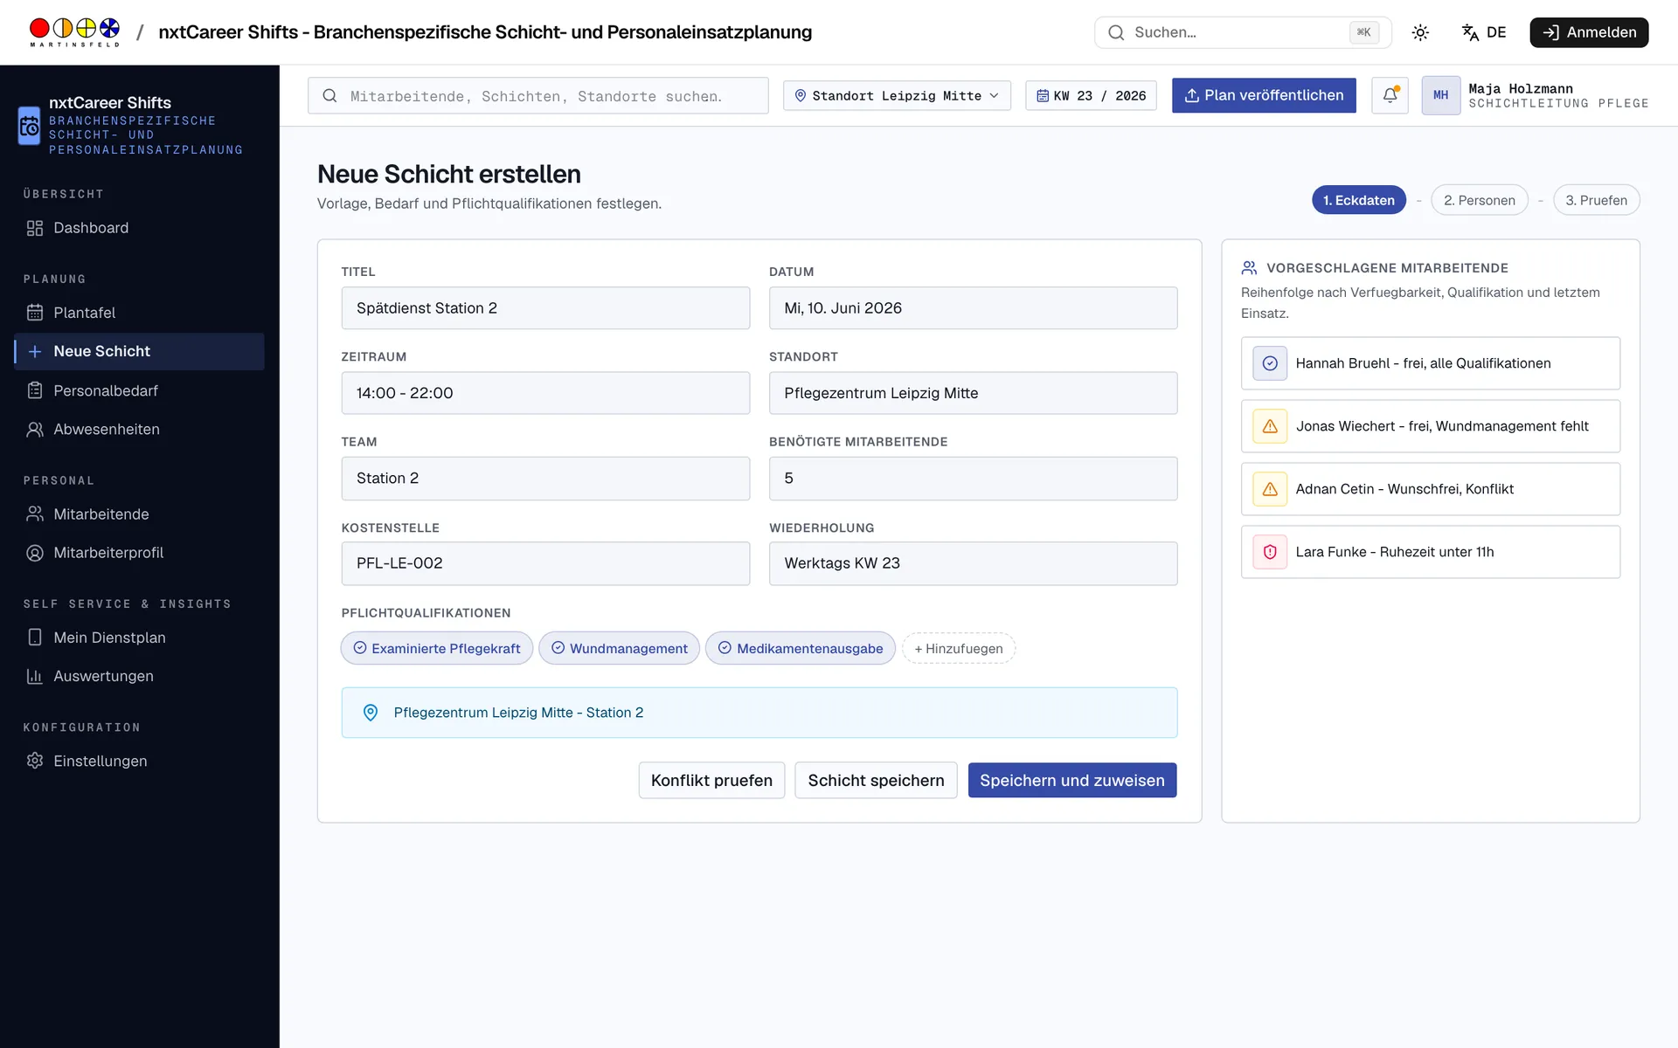Open Einstellungen in the sidebar
Image resolution: width=1678 pixels, height=1048 pixels.
pyautogui.click(x=139, y=761)
